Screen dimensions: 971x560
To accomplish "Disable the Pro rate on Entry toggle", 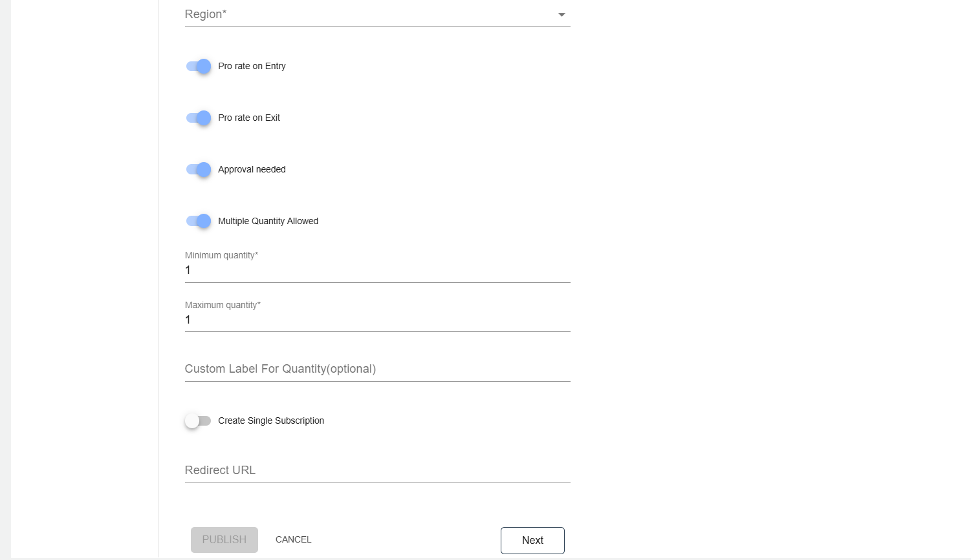I will 198,66.
